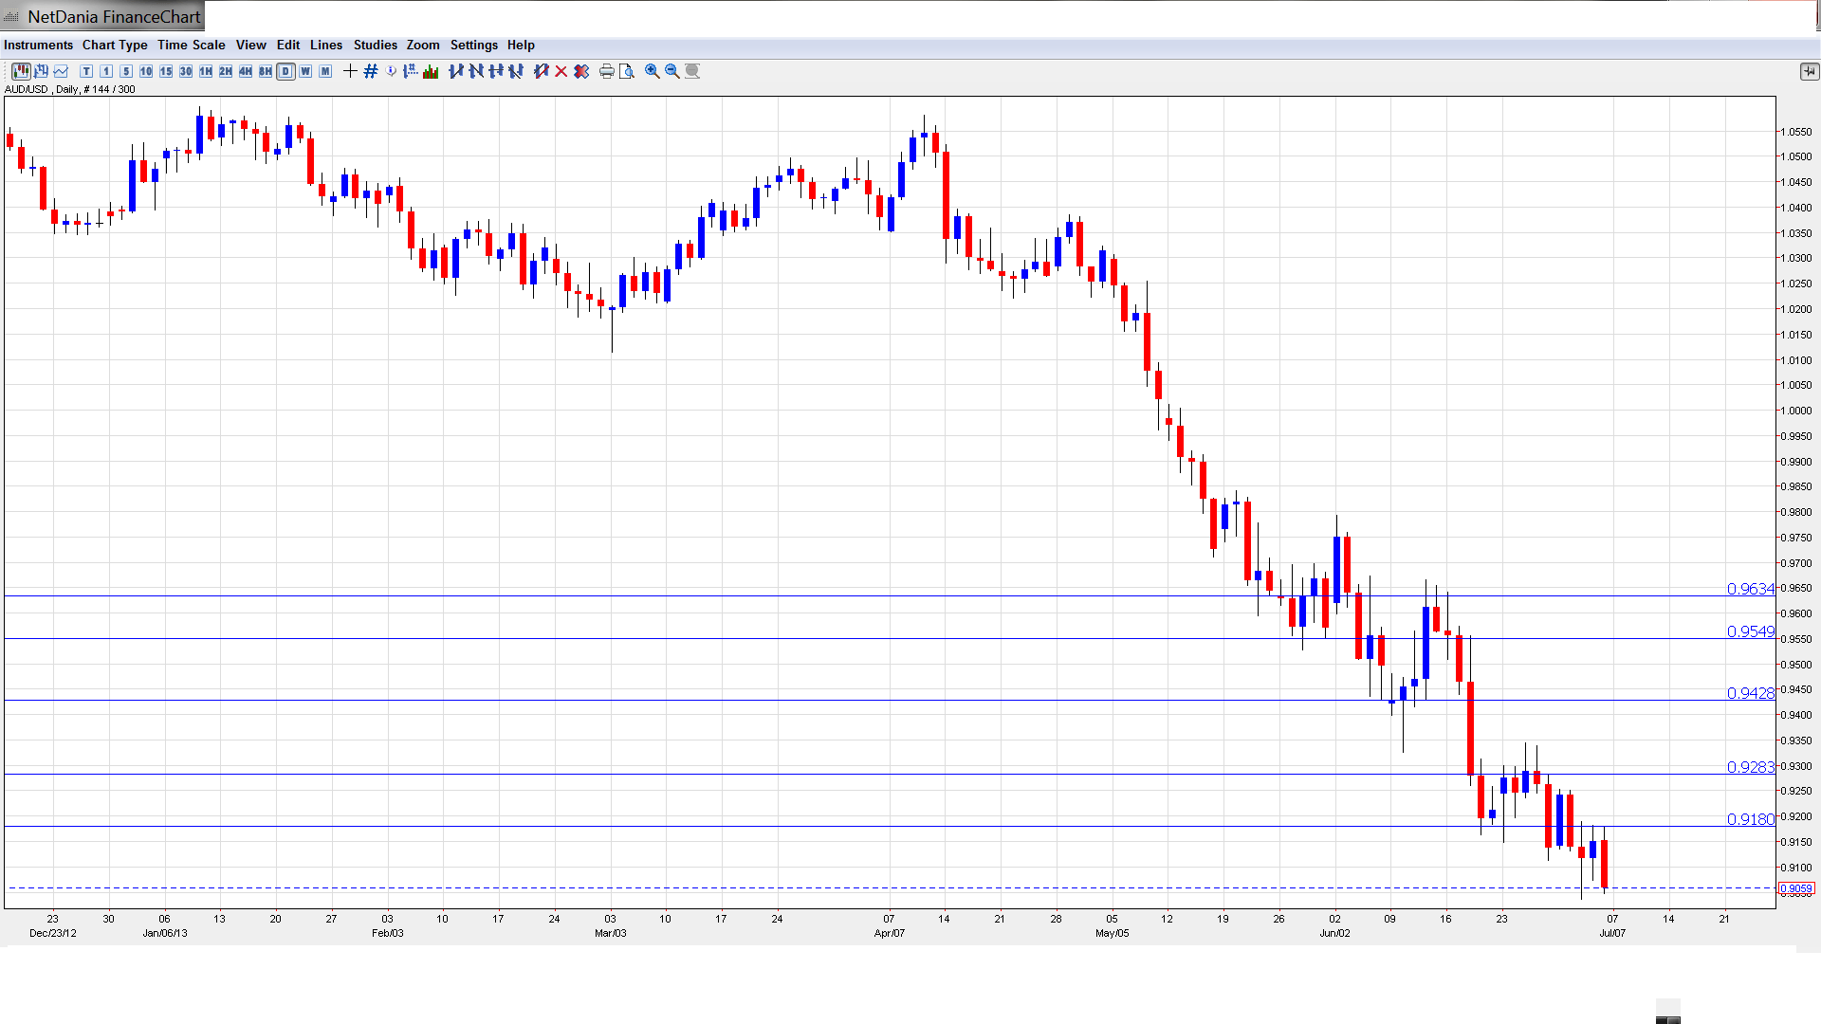Open the Time Scale menu
This screenshot has height=1024, width=1821.
point(191,45)
